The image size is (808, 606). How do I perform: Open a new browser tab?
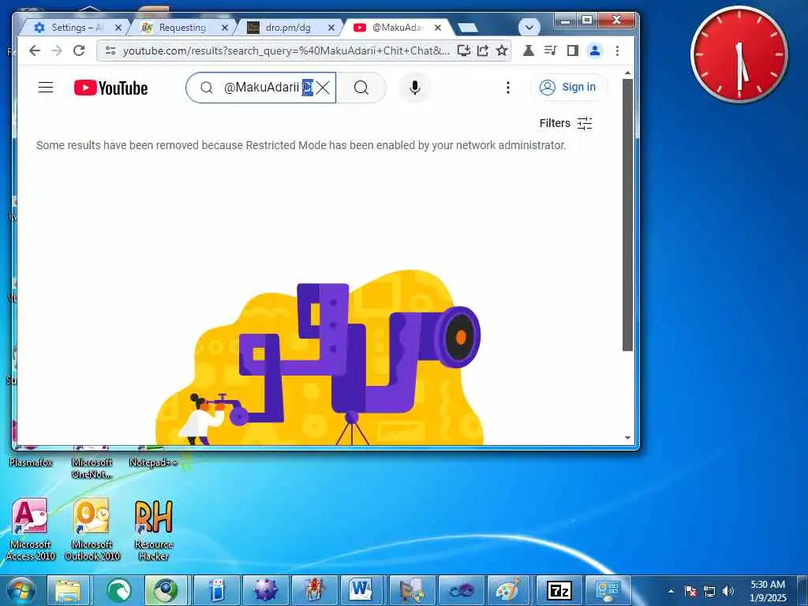pyautogui.click(x=468, y=28)
